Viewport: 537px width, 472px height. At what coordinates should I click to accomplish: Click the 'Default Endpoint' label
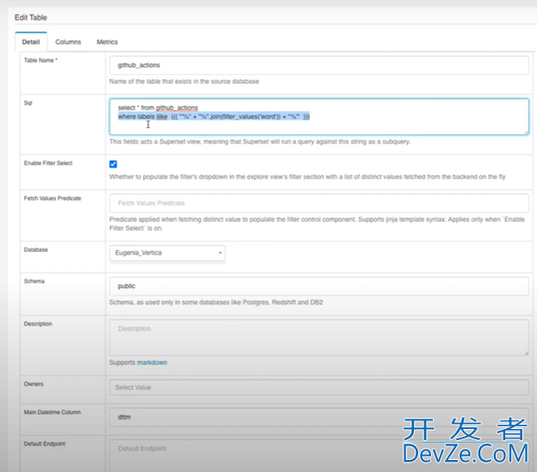(x=45, y=444)
